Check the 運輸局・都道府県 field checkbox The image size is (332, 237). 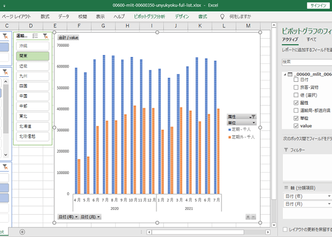click(296, 110)
